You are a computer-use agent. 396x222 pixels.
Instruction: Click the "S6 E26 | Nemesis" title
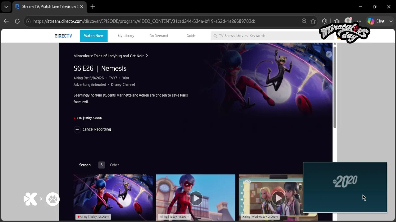[x=100, y=68]
